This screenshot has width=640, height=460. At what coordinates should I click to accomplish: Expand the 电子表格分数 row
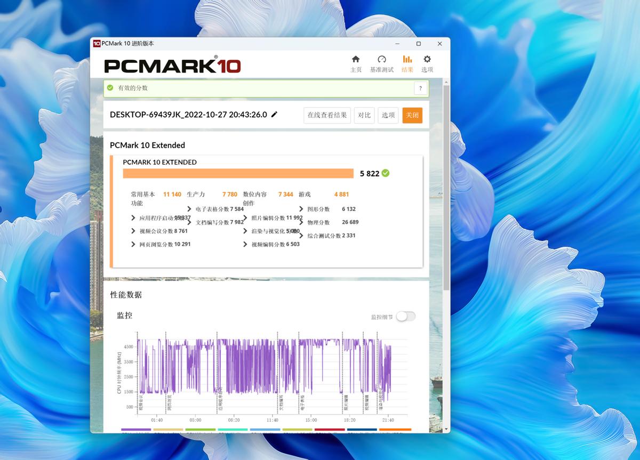click(x=189, y=209)
